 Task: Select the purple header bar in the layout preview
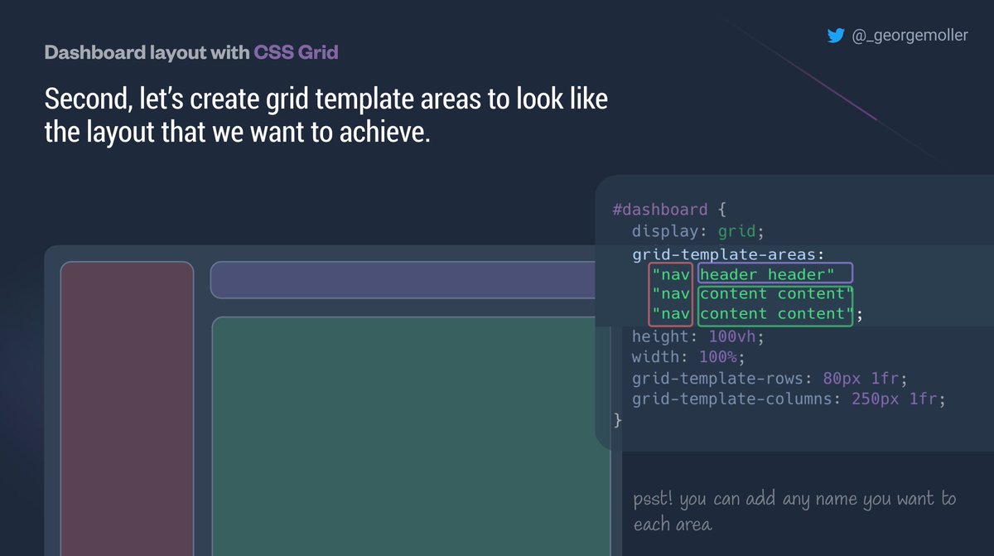403,280
